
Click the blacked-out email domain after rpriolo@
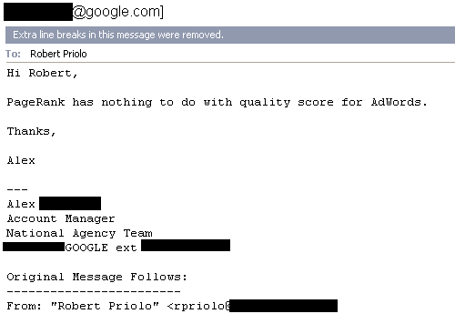pyautogui.click(x=284, y=306)
